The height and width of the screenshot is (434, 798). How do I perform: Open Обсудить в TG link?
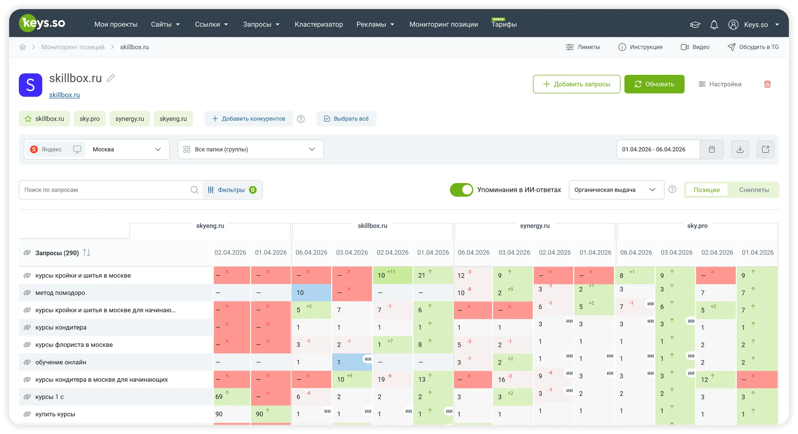(753, 47)
